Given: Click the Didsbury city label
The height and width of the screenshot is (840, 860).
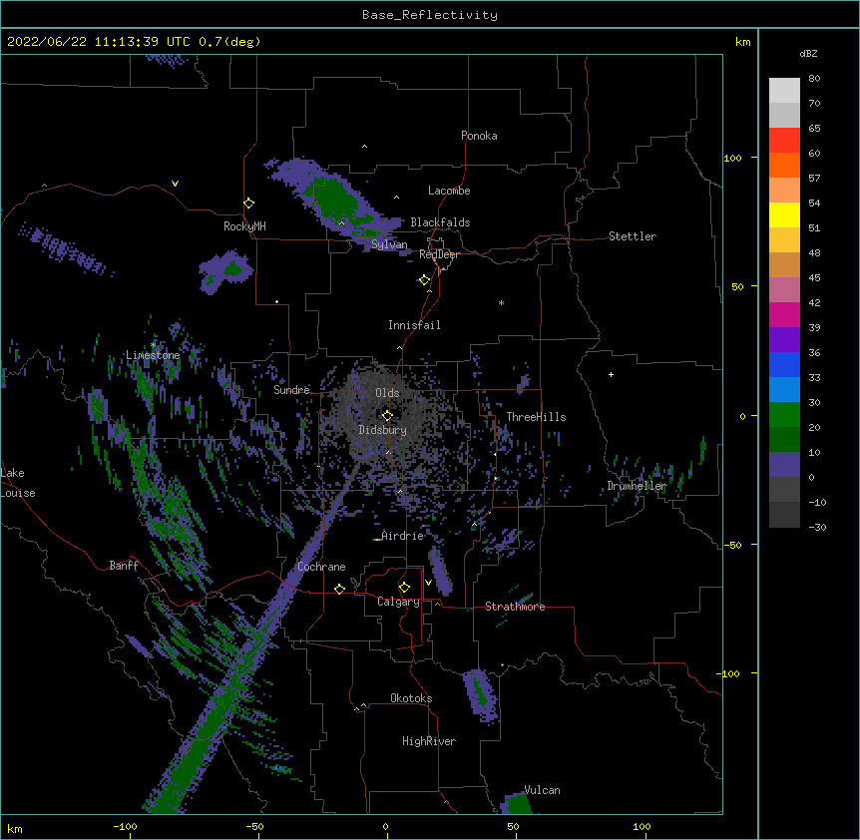Looking at the screenshot, I should [x=382, y=430].
